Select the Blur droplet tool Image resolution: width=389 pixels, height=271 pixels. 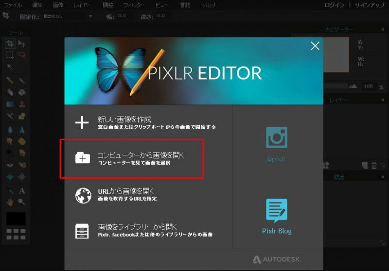(10, 129)
